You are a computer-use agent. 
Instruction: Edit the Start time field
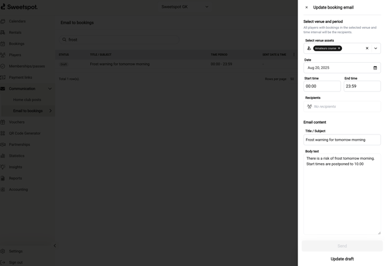[x=322, y=86]
